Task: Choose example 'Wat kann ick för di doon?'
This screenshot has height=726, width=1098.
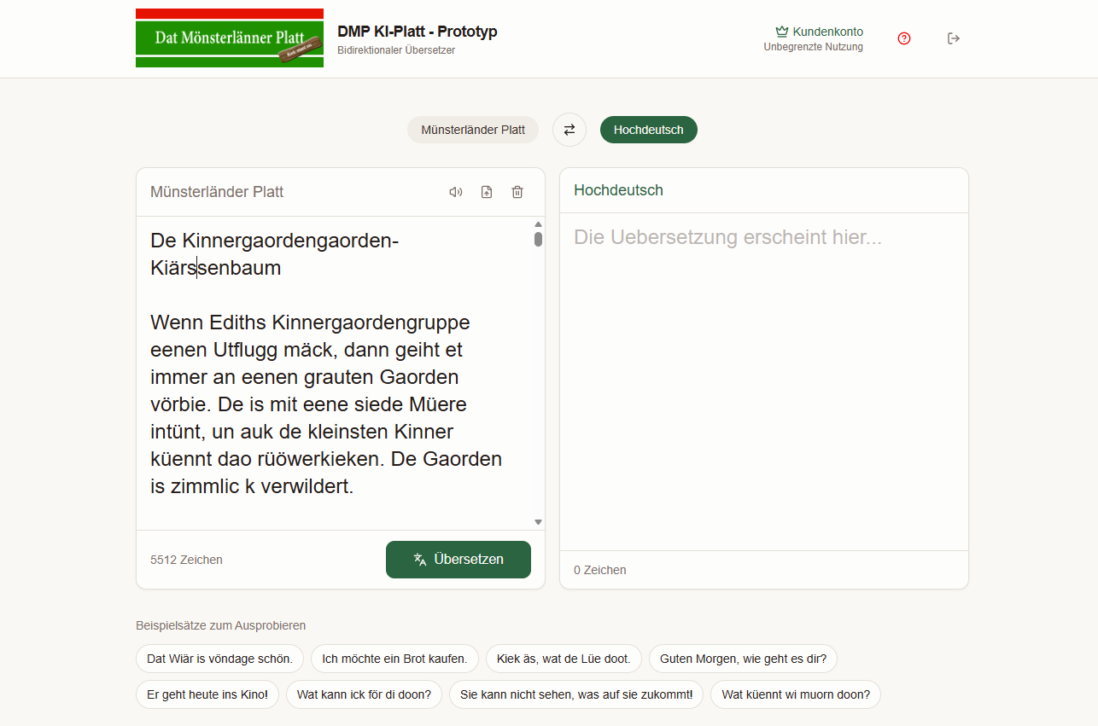Action: [364, 694]
